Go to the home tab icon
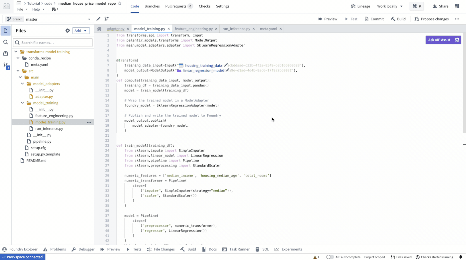This screenshot has height=260, width=466. click(x=99, y=29)
